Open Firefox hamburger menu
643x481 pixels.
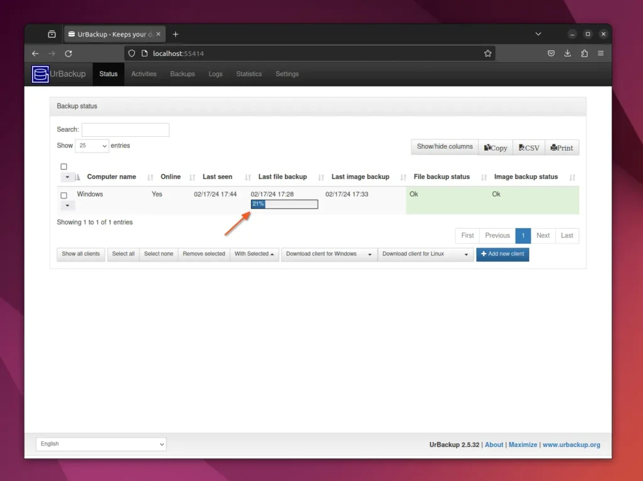pos(601,53)
